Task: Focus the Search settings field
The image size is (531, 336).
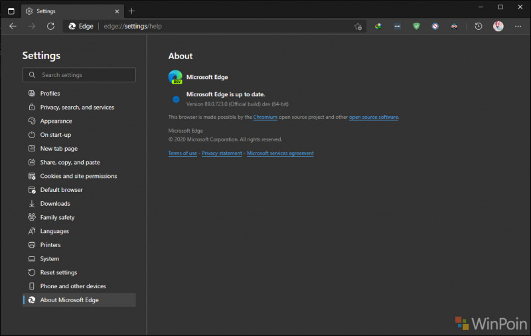Action: point(79,75)
